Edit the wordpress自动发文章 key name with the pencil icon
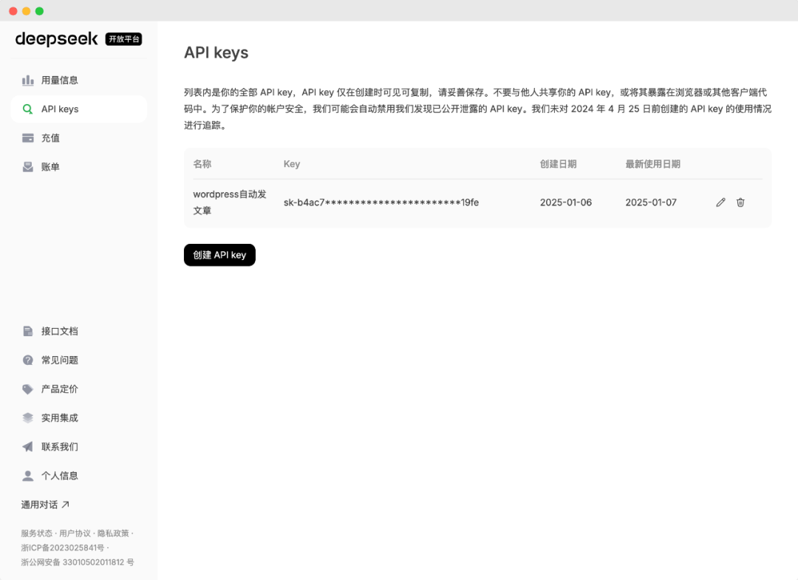The width and height of the screenshot is (798, 580). [720, 202]
